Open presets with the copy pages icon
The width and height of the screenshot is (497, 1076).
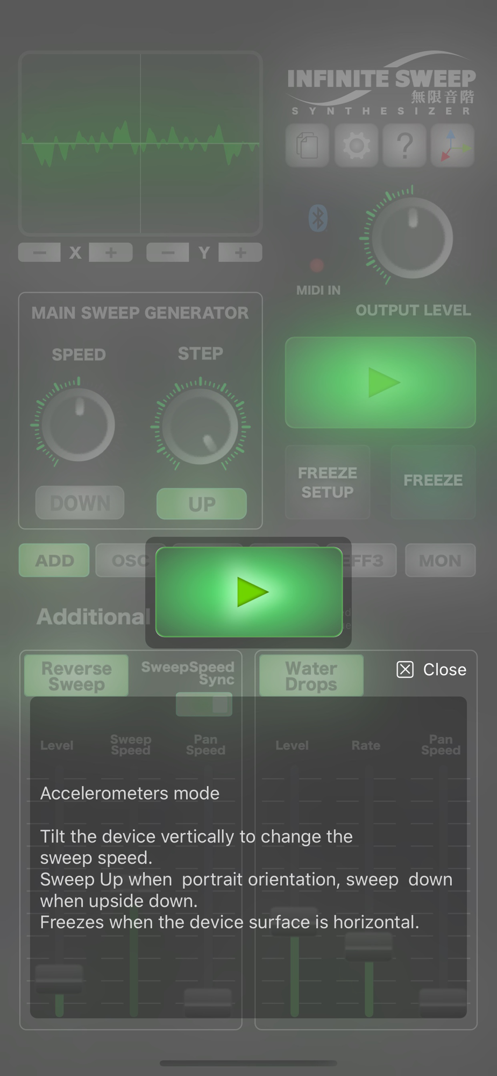[307, 145]
